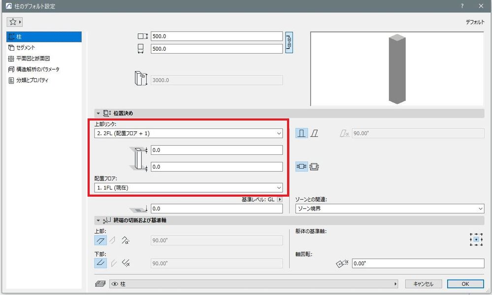Viewport: 492px width, 295px height.
Task: Click the キャンセル button
Action: (423, 284)
